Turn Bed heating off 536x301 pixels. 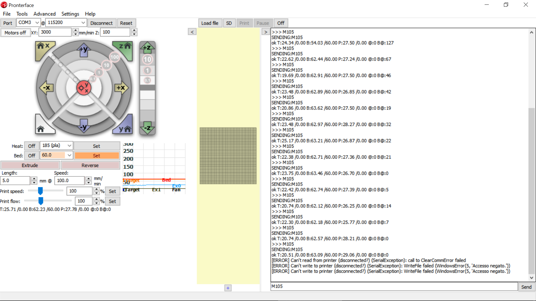[32, 156]
